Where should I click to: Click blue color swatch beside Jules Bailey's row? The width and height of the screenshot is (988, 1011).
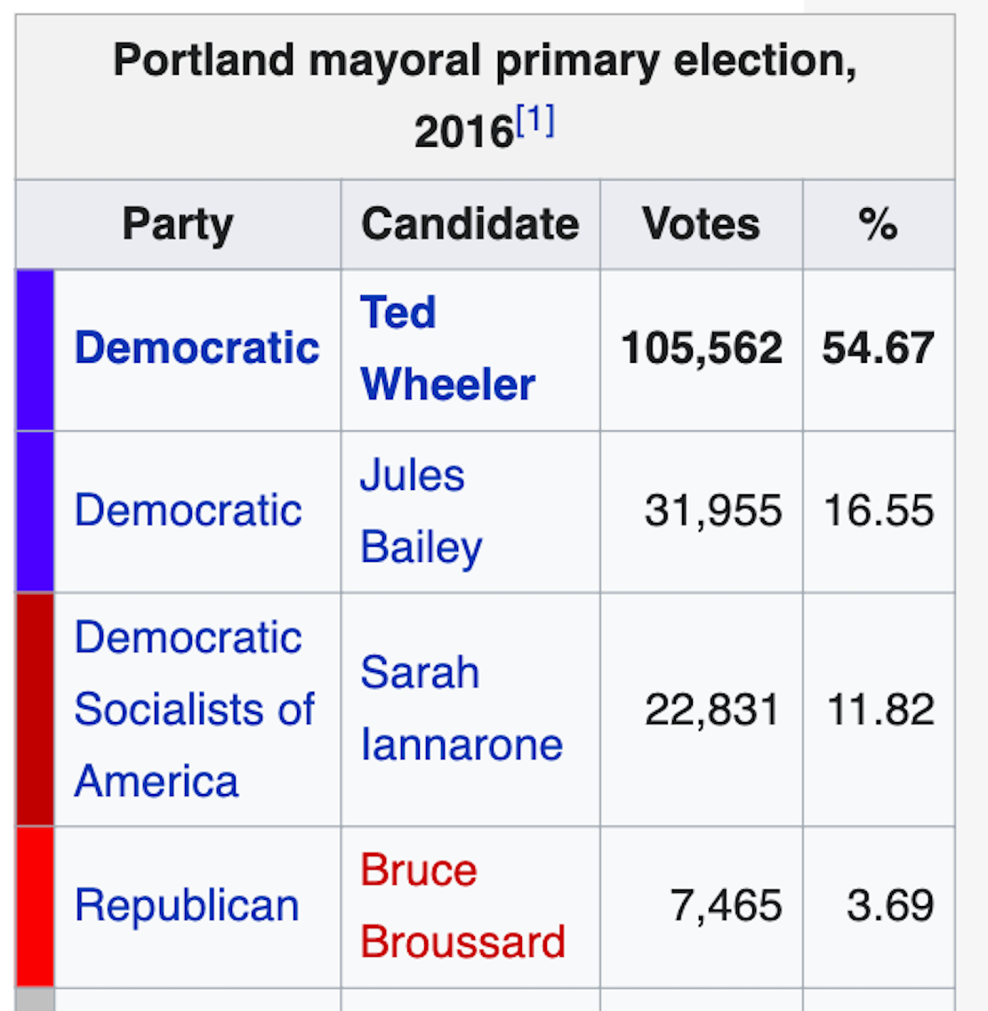coord(36,512)
